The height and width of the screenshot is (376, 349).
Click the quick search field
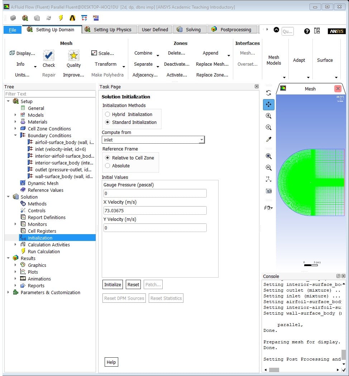[287, 31]
